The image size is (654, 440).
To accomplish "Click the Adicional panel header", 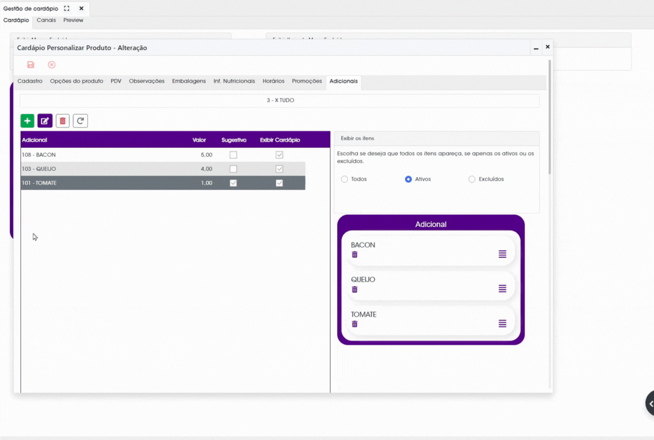I will tap(430, 224).
